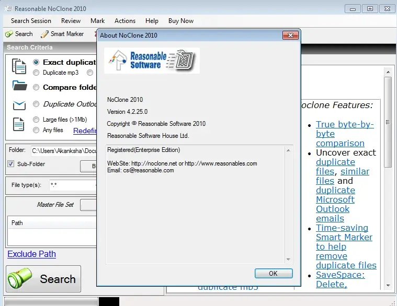Select the unlabeled radio button right of Duplicate mp3

click(x=90, y=73)
